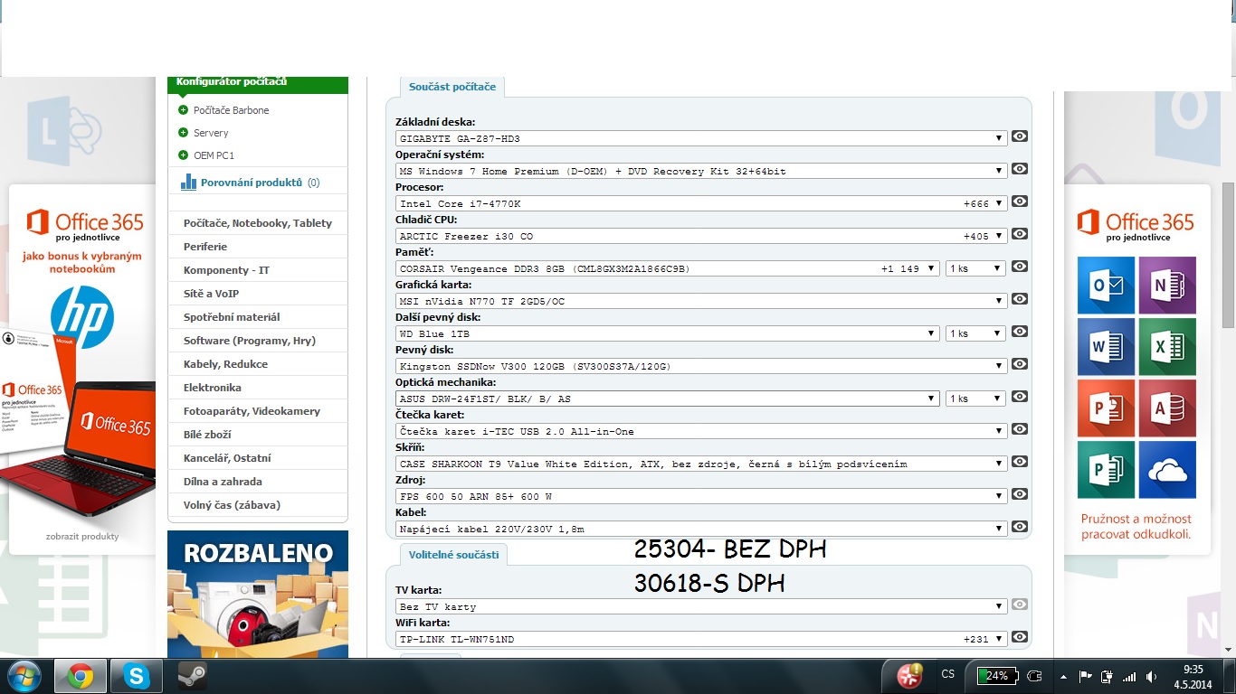Open Skype from taskbar
This screenshot has width=1236, height=694.
[x=137, y=676]
